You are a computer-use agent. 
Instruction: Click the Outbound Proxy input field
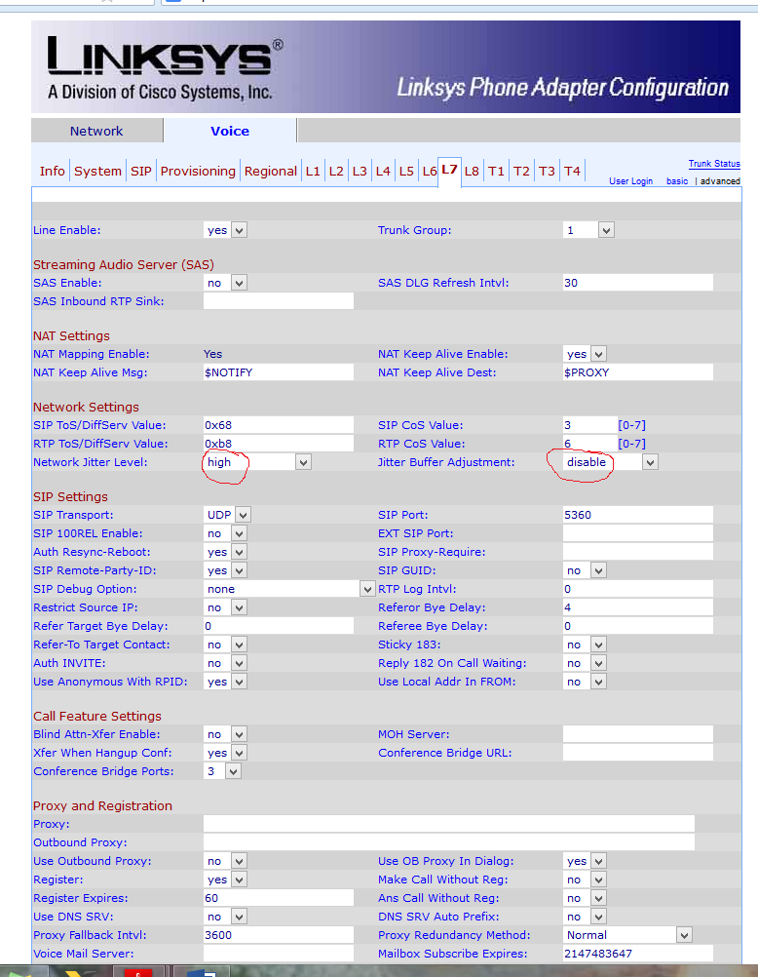449,842
